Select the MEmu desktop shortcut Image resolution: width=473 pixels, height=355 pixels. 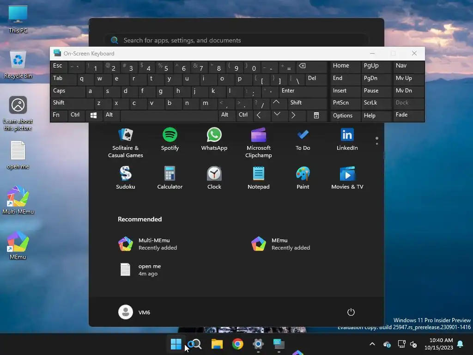tap(18, 245)
